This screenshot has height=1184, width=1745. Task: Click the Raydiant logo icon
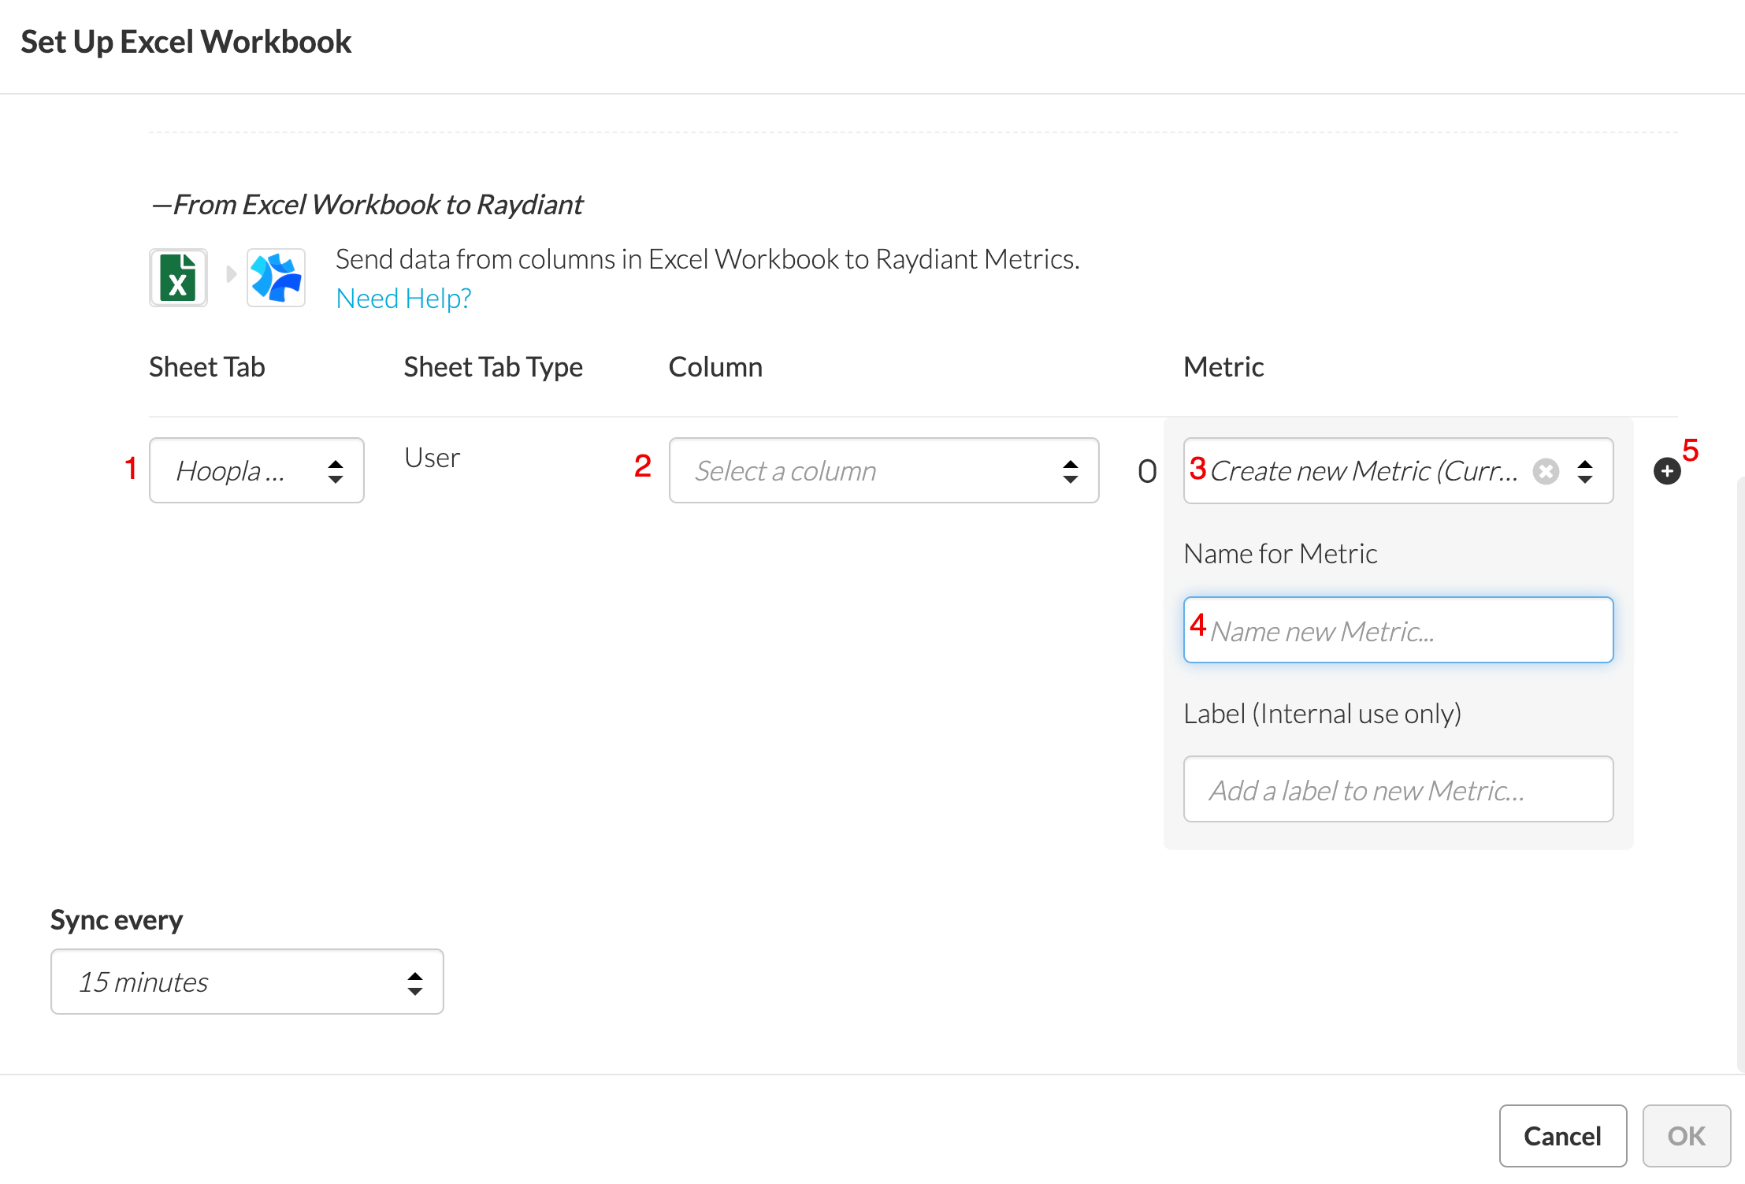click(276, 277)
